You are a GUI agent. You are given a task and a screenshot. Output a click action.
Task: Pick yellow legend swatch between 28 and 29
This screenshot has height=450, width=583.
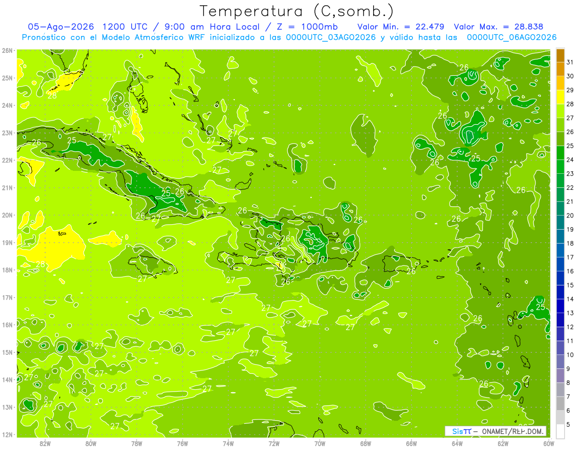pos(560,97)
